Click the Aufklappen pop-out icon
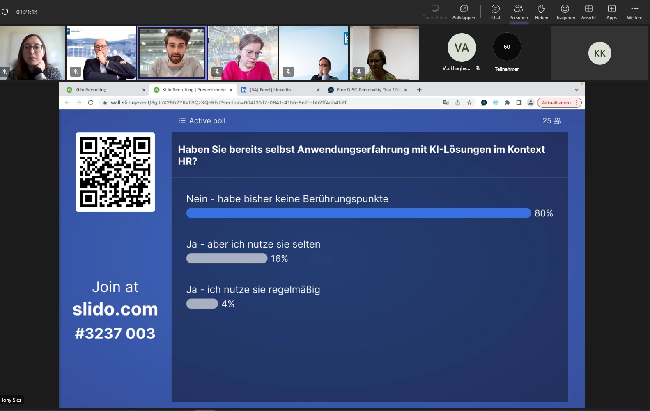 point(464,12)
